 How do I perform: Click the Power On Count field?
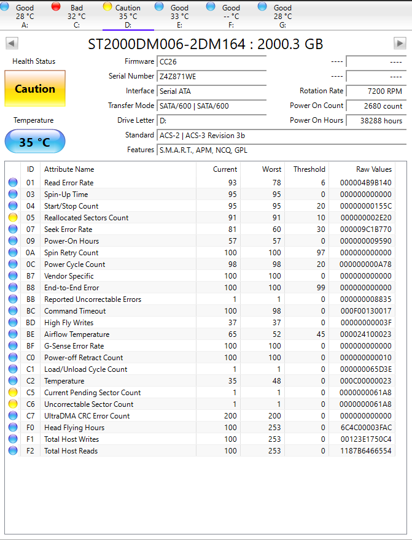pos(376,106)
